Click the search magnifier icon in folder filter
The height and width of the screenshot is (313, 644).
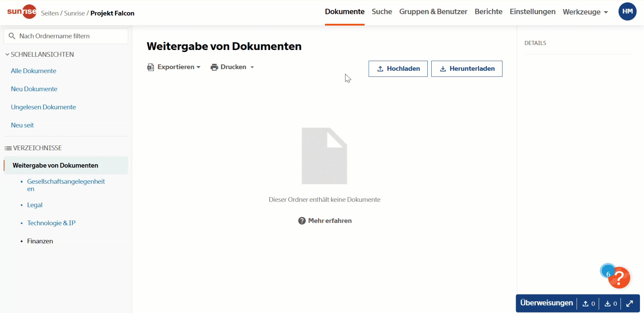[12, 36]
